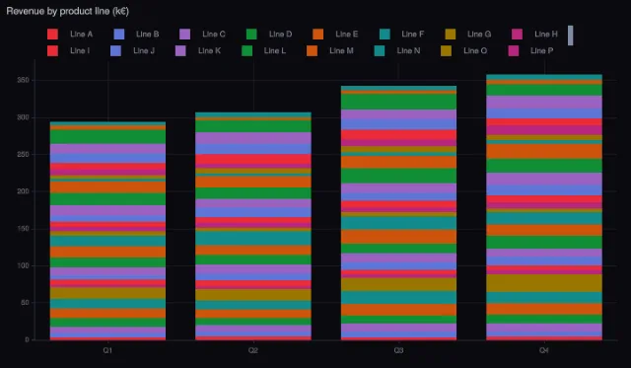Toggle the Line O legend label

475,50
